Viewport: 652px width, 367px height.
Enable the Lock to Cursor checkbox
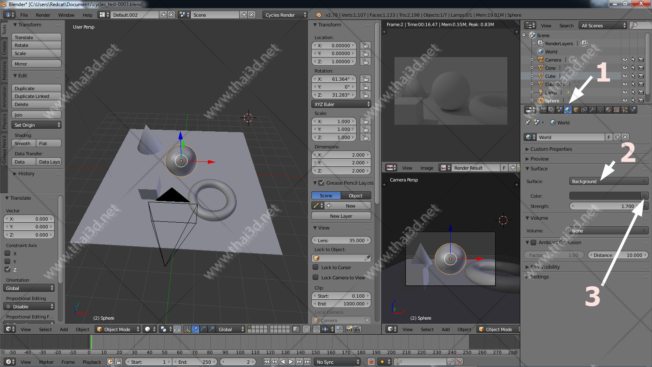point(315,267)
